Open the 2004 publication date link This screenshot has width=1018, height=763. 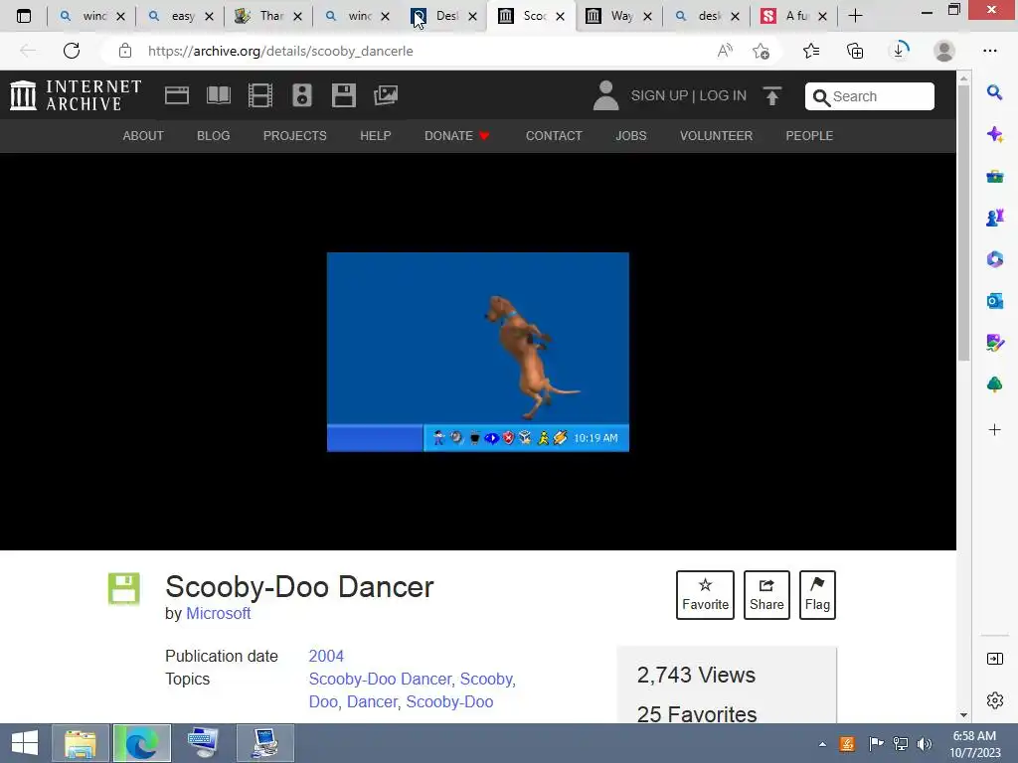326,656
